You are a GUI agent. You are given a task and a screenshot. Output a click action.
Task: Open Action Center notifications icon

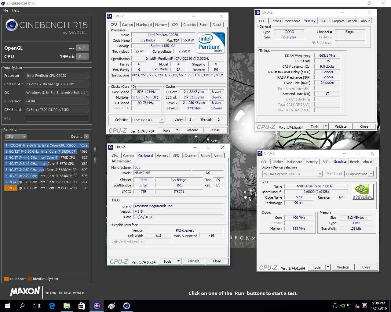(364, 306)
